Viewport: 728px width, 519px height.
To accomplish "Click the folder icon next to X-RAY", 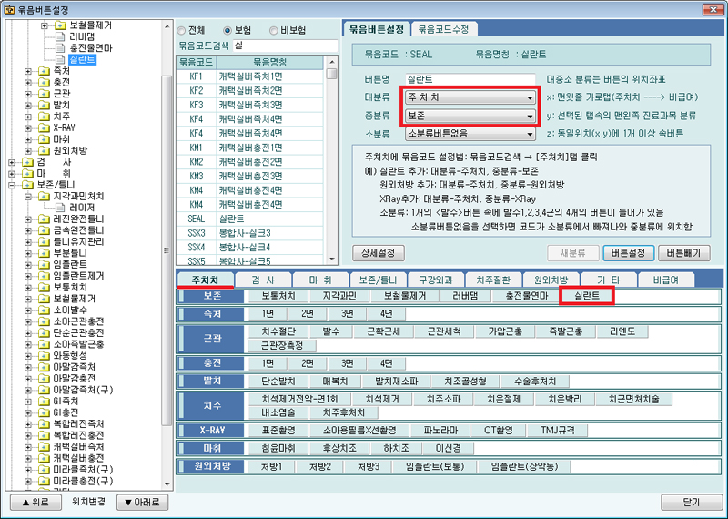I will coord(45,128).
